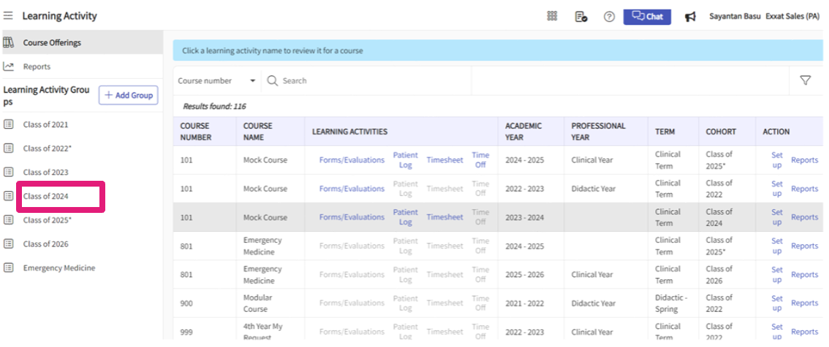Click the Add Group button
Viewport: 829px width, 347px height.
[129, 95]
